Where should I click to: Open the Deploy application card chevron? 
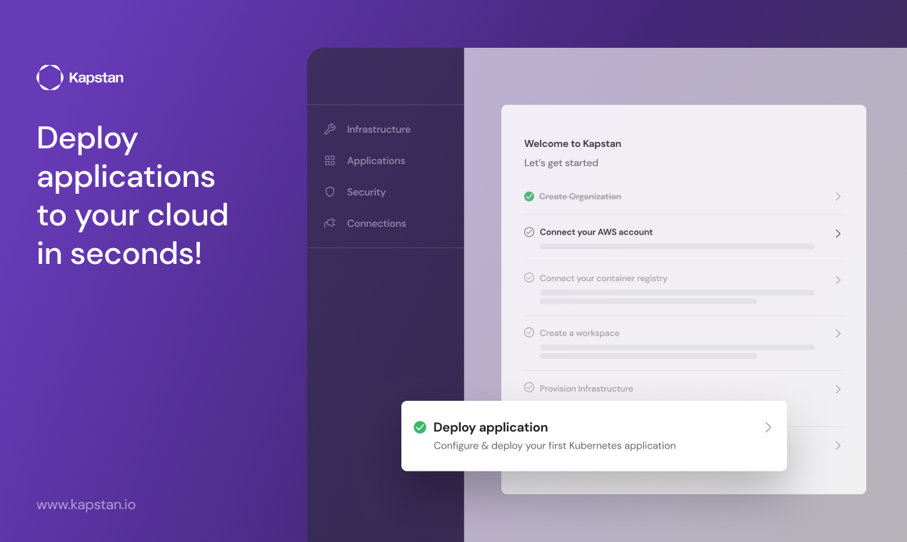[768, 427]
